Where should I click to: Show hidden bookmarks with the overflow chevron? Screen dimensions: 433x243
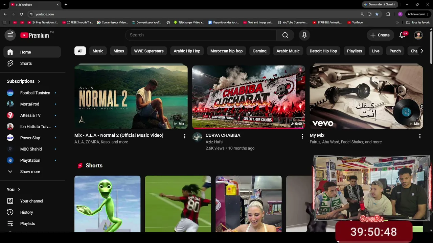point(397,23)
